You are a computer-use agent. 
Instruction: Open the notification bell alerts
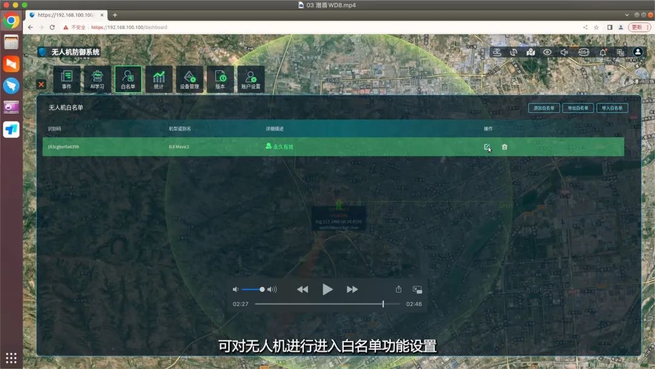pyautogui.click(x=603, y=52)
